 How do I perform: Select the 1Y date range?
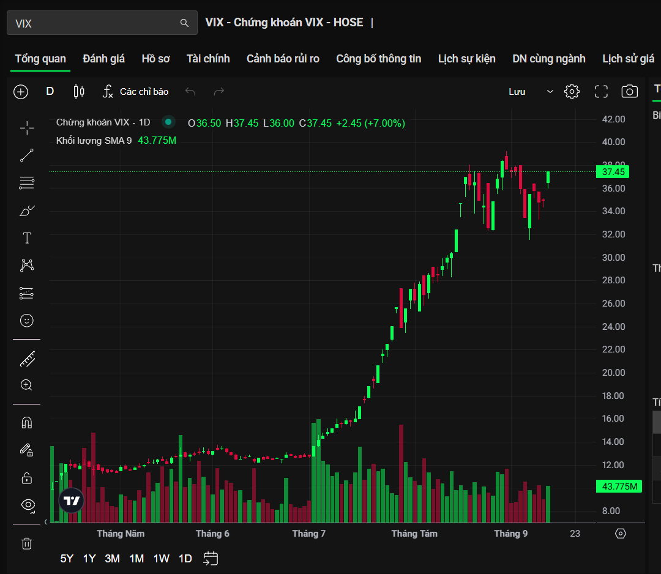click(x=89, y=559)
